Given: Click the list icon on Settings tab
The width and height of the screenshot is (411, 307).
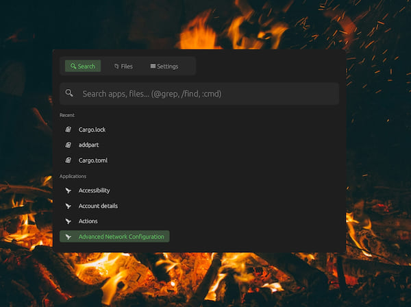Looking at the screenshot, I should pyautogui.click(x=153, y=66).
